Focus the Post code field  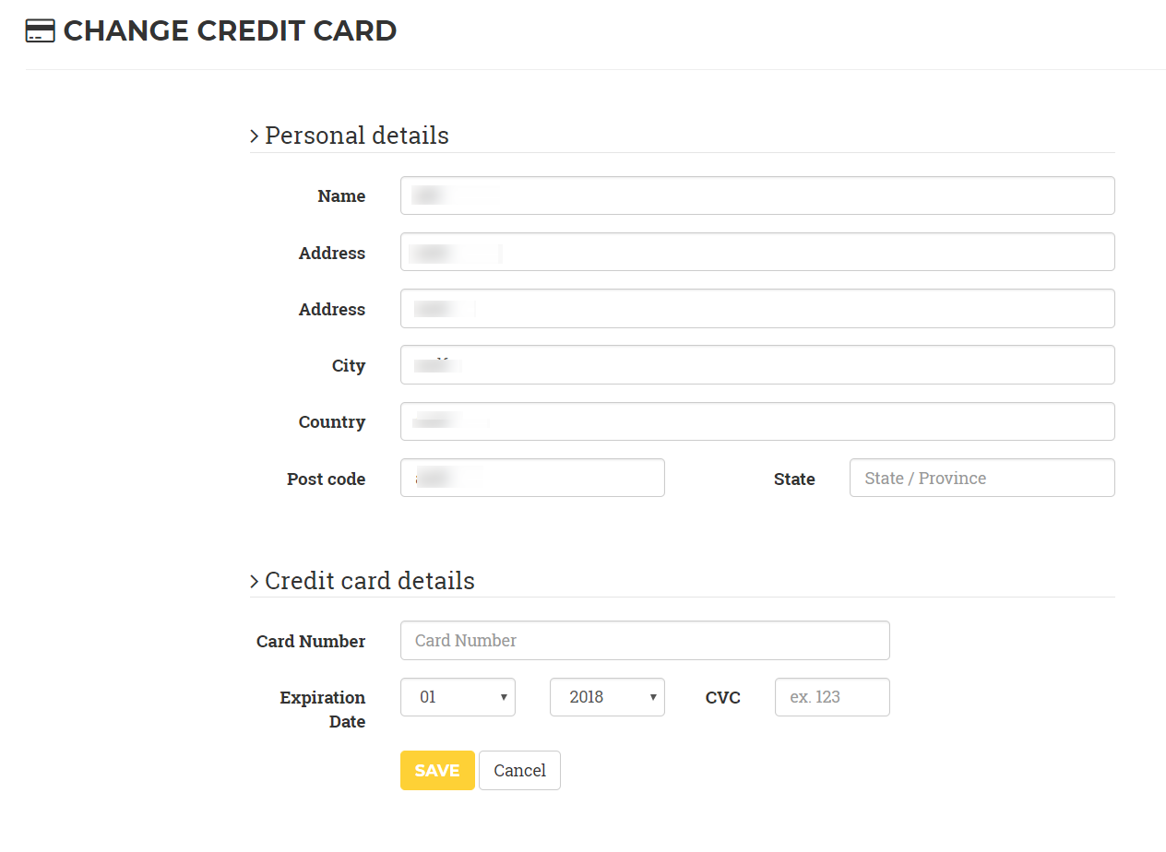532,478
